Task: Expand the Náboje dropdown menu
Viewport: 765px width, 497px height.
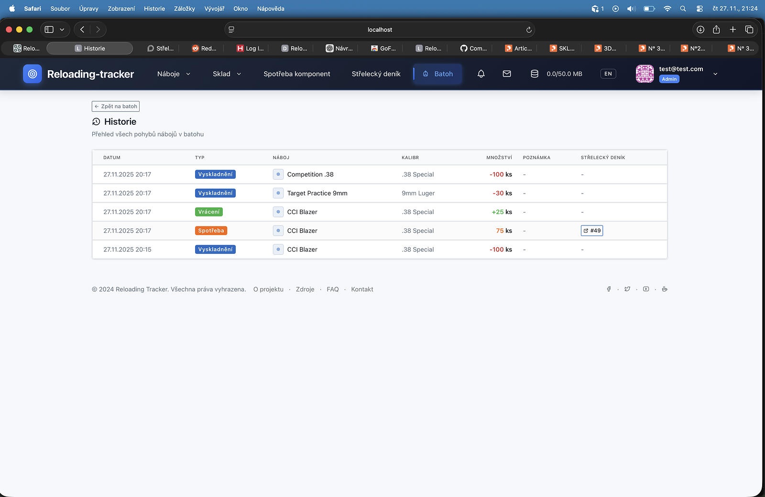Action: point(174,74)
